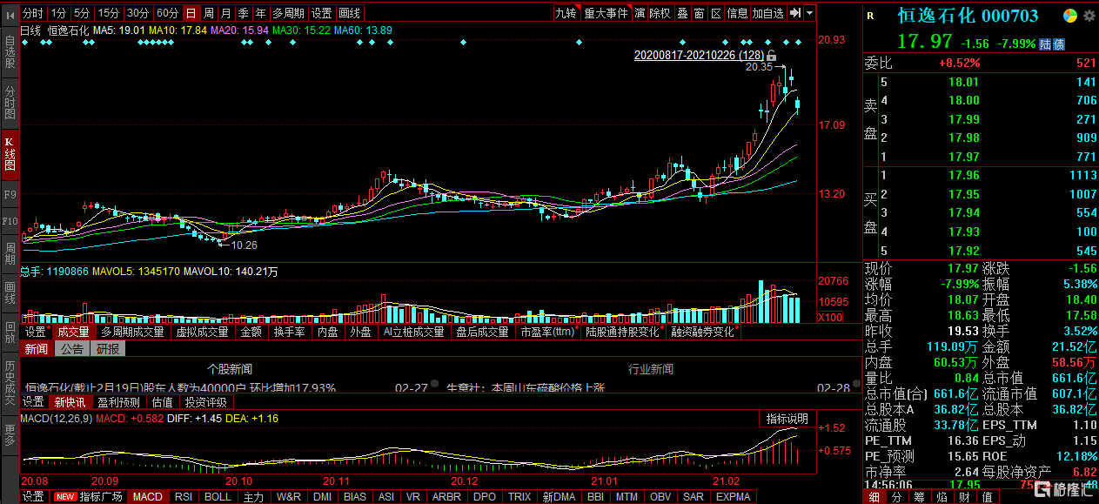Select the 年 yearly period

pos(261,13)
